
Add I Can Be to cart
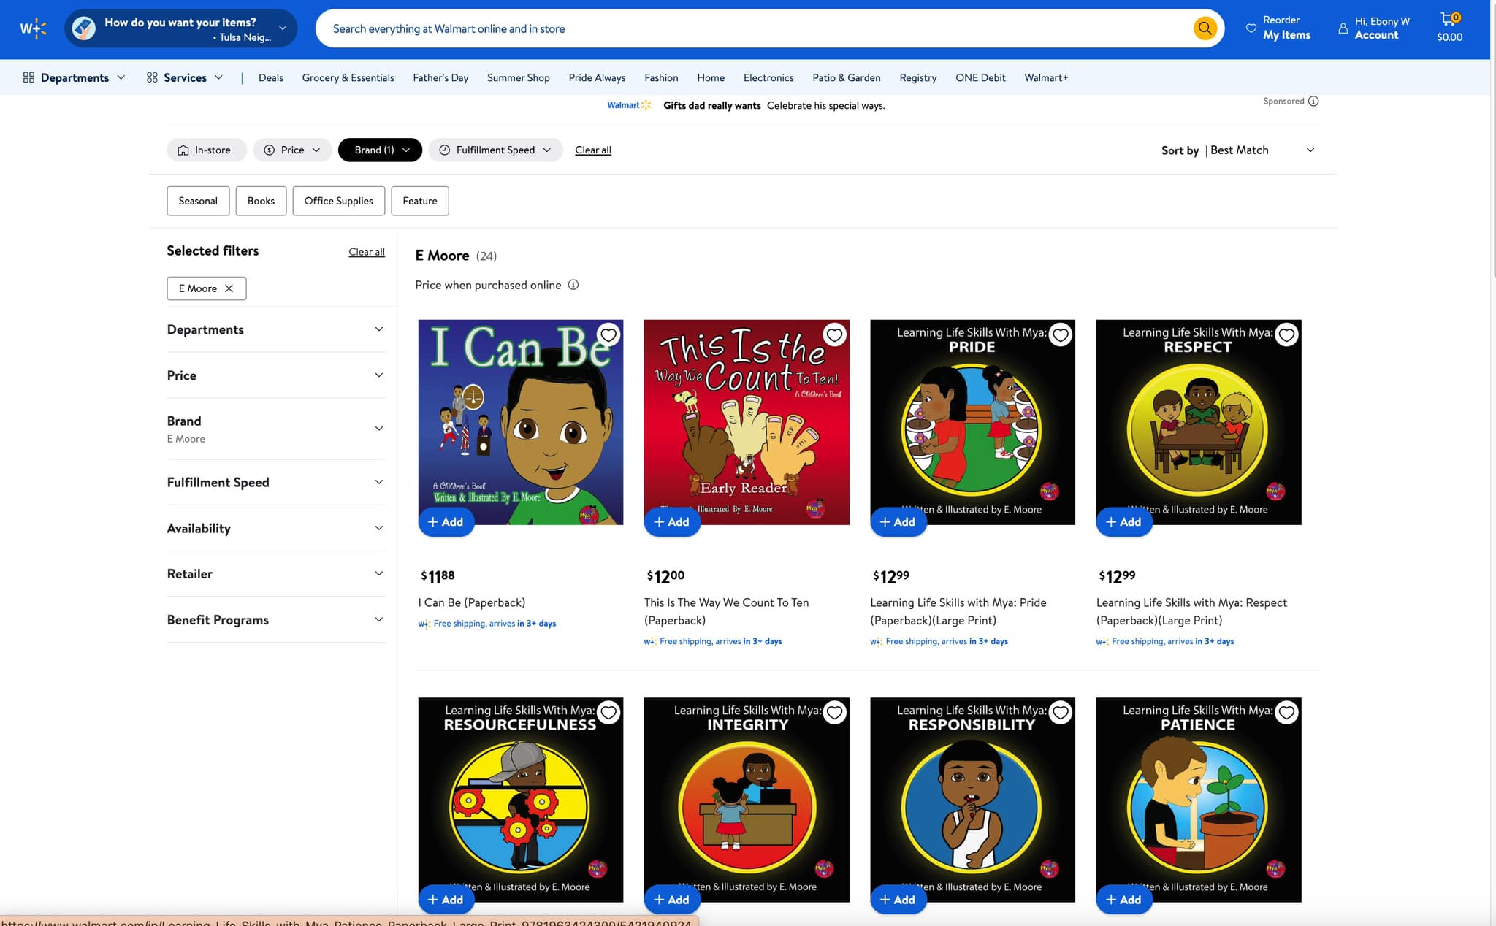pyautogui.click(x=446, y=521)
